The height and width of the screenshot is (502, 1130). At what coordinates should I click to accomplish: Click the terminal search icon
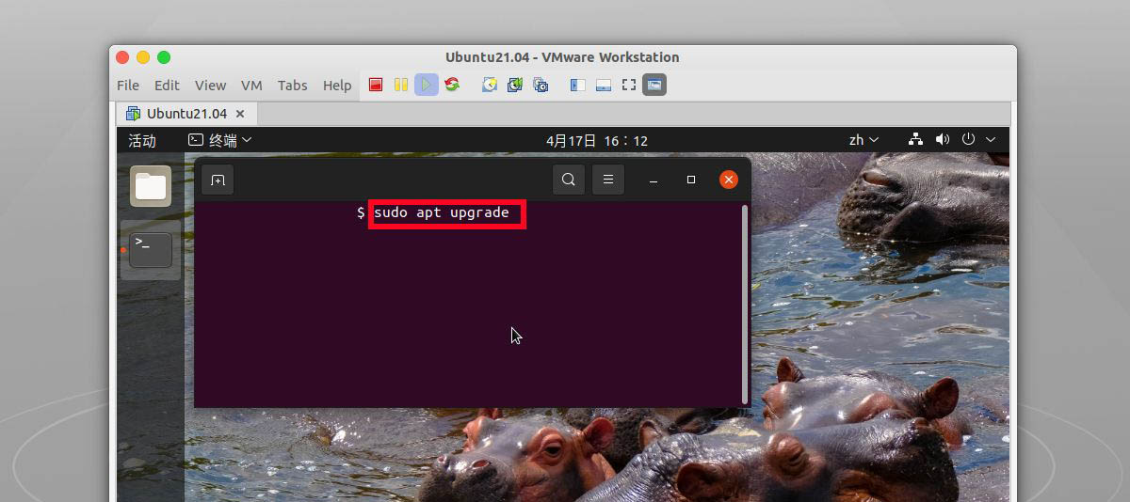click(x=569, y=180)
